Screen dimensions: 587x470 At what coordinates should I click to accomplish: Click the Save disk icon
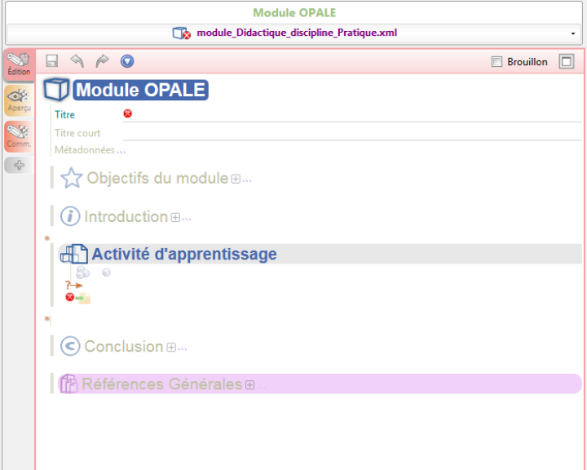(51, 60)
